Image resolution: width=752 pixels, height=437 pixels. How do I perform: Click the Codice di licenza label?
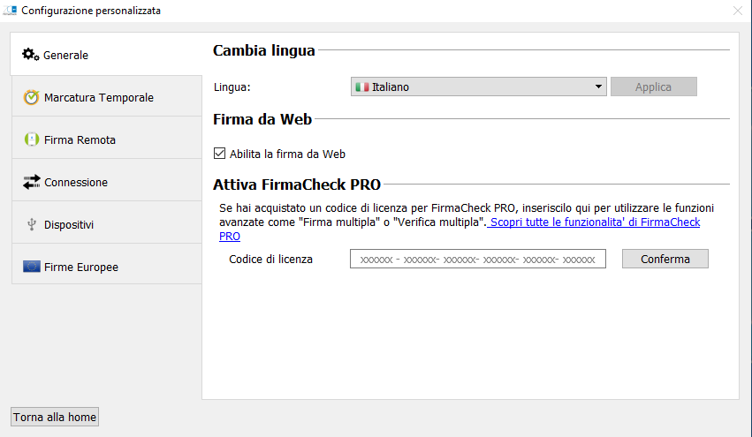pyautogui.click(x=270, y=260)
